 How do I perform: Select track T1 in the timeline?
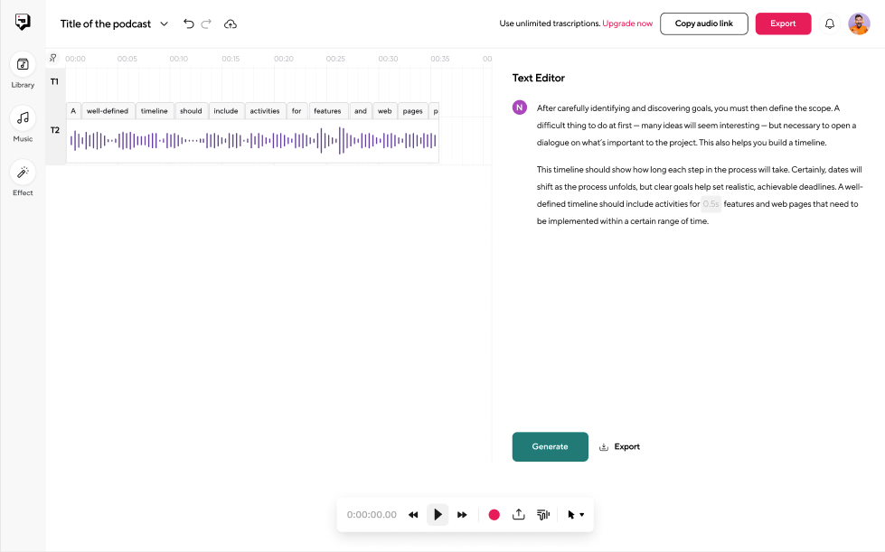point(55,81)
